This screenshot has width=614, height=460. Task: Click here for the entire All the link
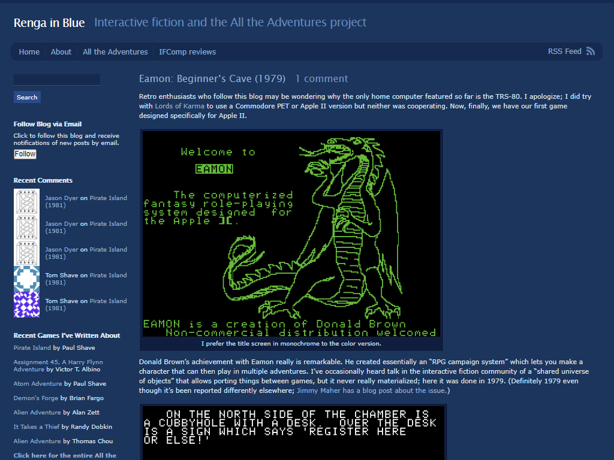(65, 455)
